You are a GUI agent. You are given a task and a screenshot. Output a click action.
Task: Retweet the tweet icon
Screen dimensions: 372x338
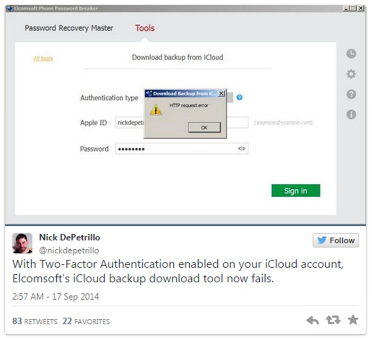click(x=333, y=320)
